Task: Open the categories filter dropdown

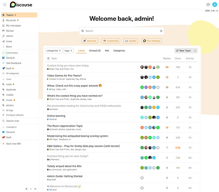Action: pos(54,51)
